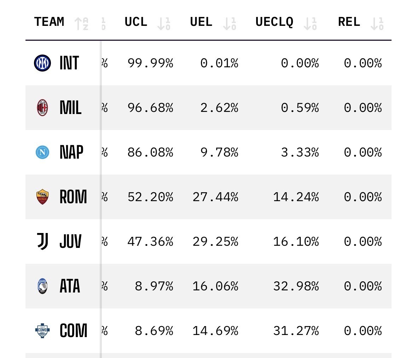The image size is (417, 358).
Task: Click the Como club crest
Action: (x=42, y=331)
